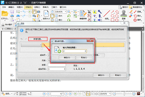The height and width of the screenshot is (97, 145).
Task: Click the zoom-in magnifier icon
Action: [x=69, y=12]
